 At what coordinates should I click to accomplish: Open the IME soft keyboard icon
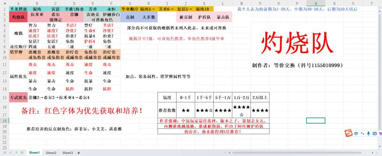point(374,134)
